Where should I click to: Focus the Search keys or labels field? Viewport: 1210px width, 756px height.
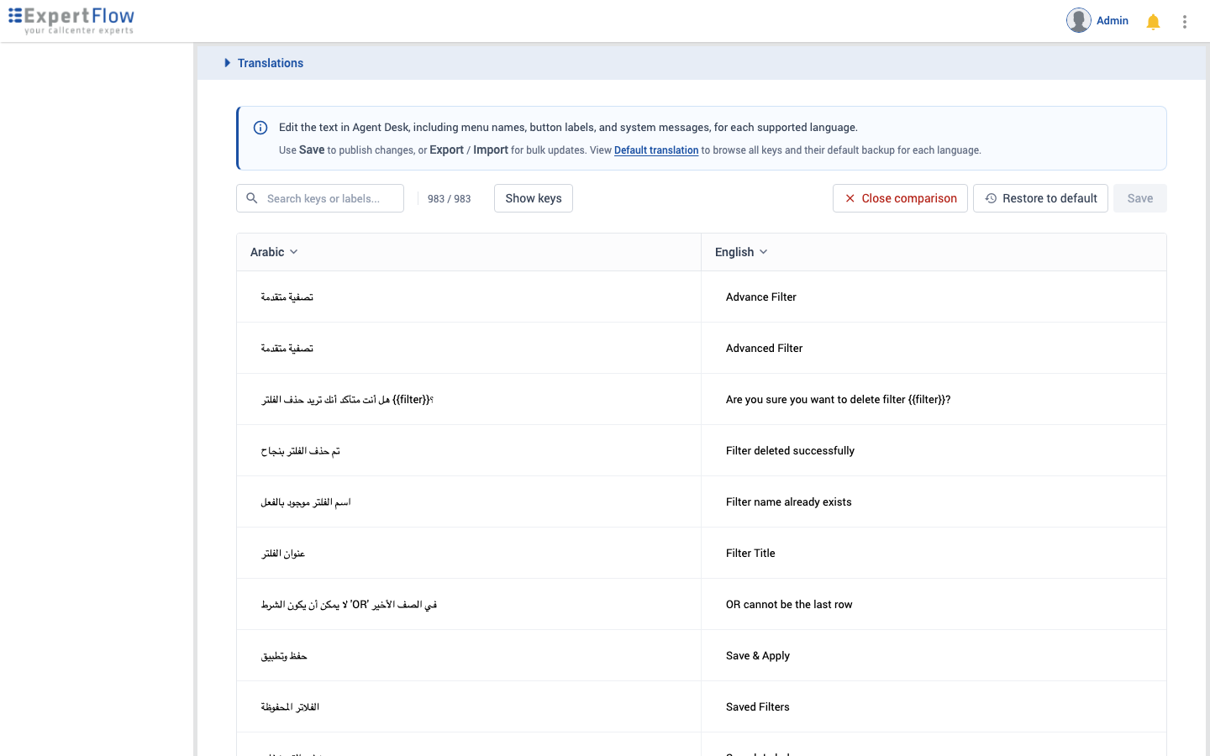pos(320,198)
